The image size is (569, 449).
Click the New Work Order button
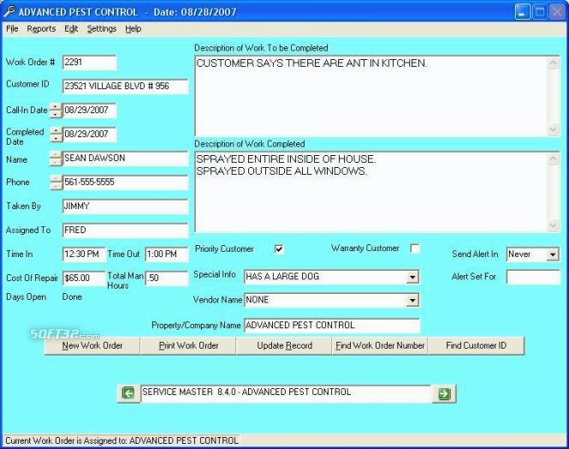(92, 345)
